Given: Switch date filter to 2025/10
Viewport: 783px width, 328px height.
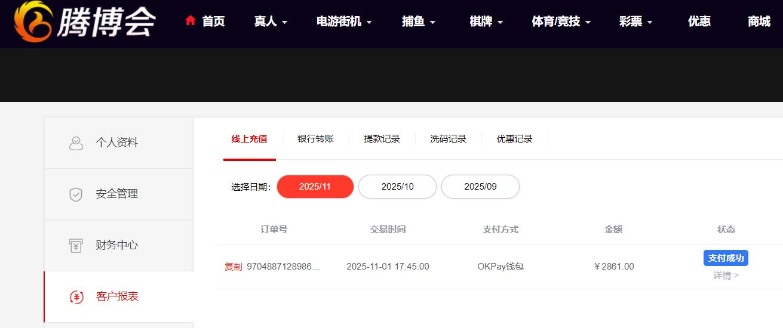Looking at the screenshot, I should tap(397, 187).
